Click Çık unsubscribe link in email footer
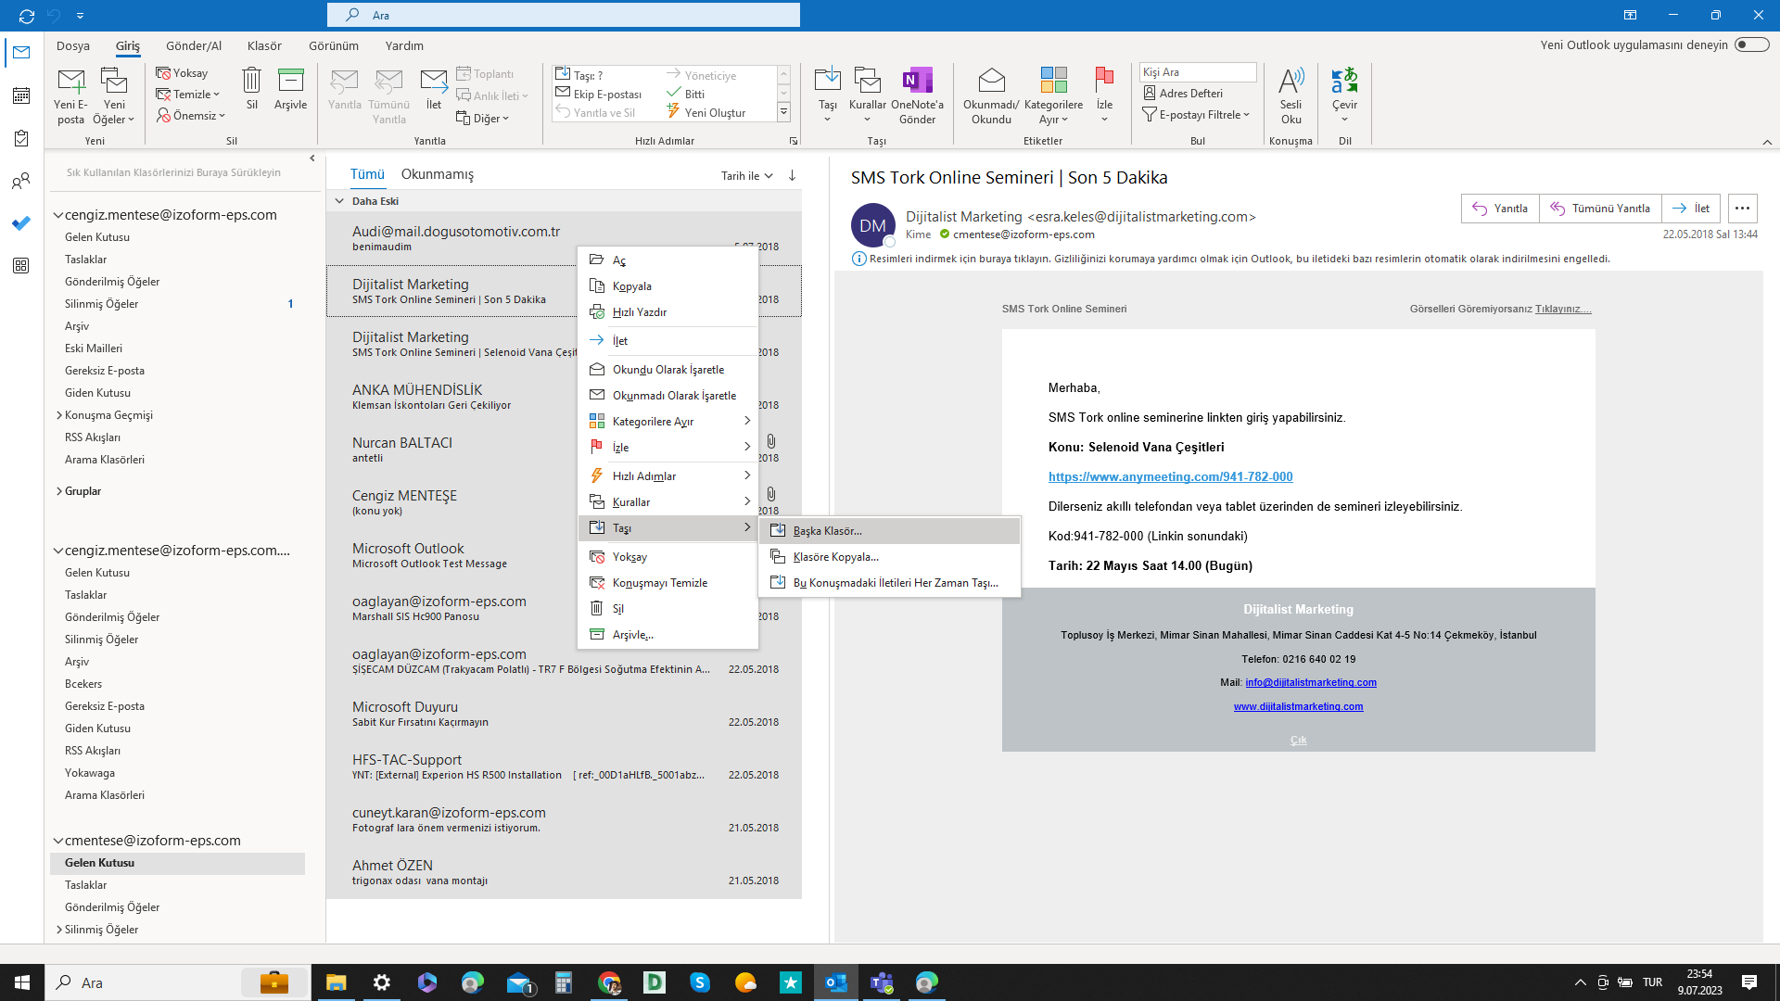 pos(1298,741)
